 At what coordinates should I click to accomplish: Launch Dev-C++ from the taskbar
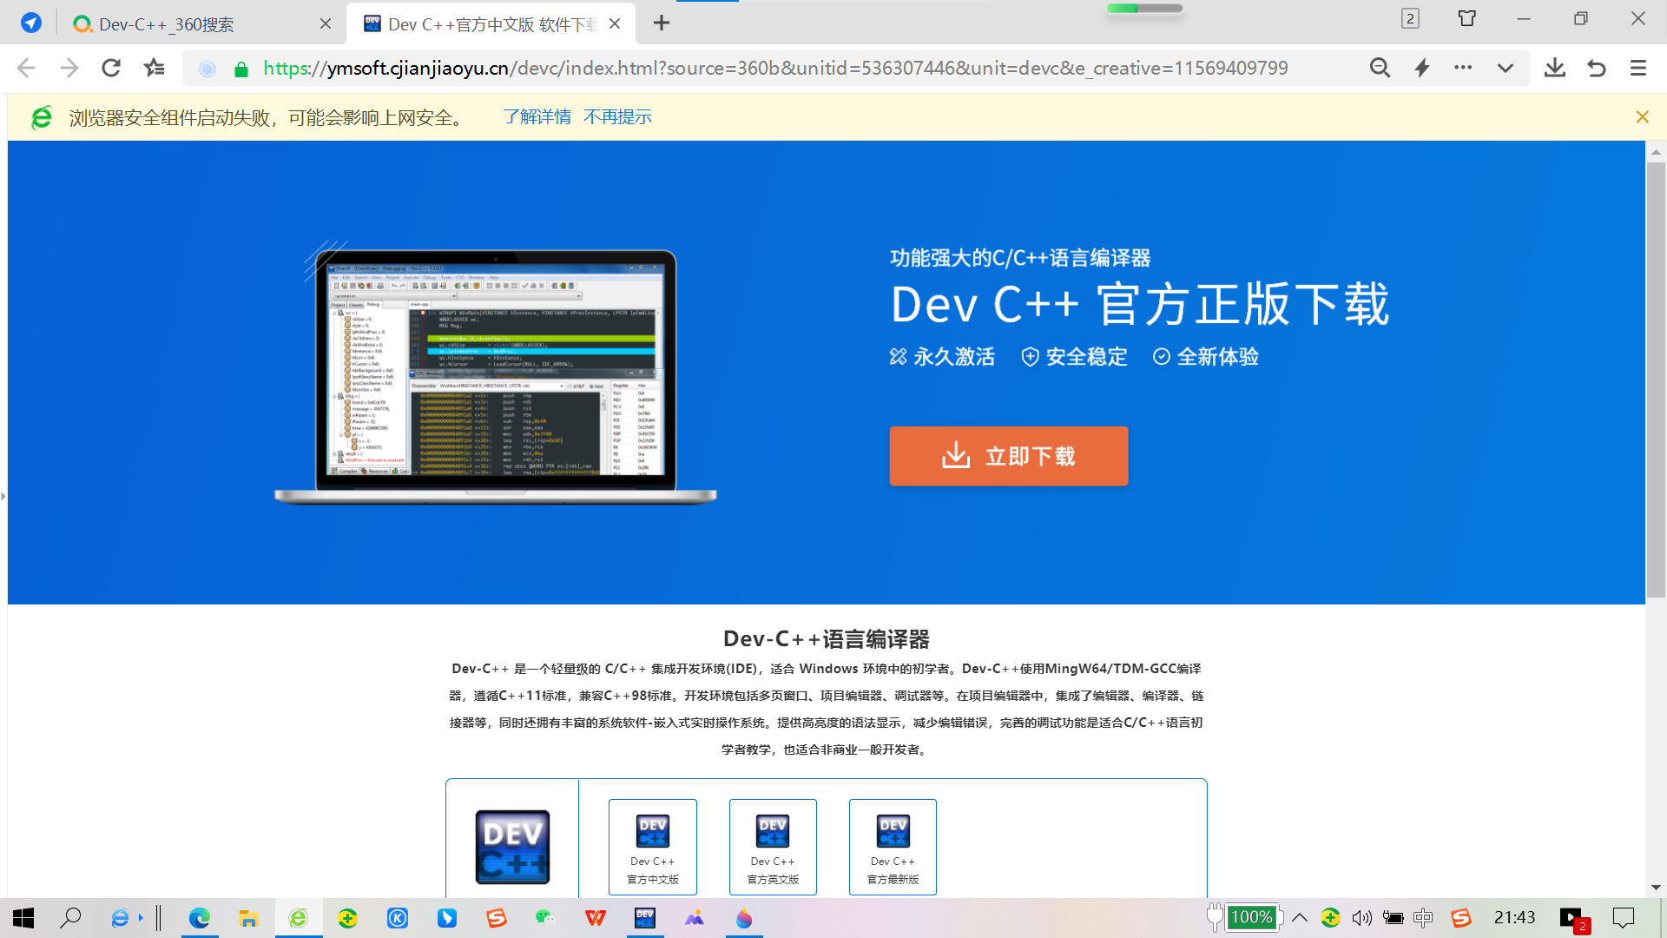pos(644,918)
